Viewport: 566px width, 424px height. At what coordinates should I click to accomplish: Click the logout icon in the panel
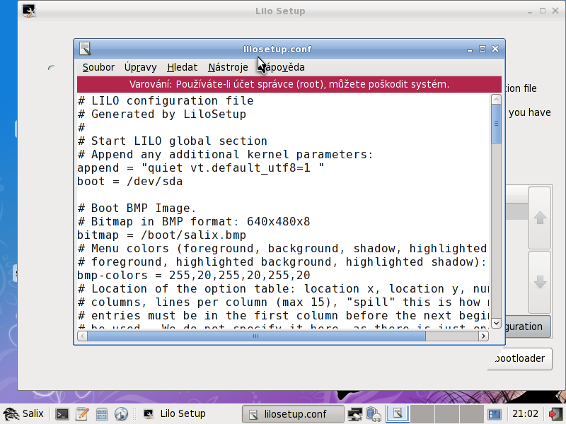(555, 414)
